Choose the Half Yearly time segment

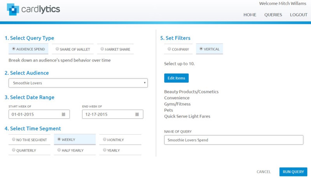pos(75,150)
